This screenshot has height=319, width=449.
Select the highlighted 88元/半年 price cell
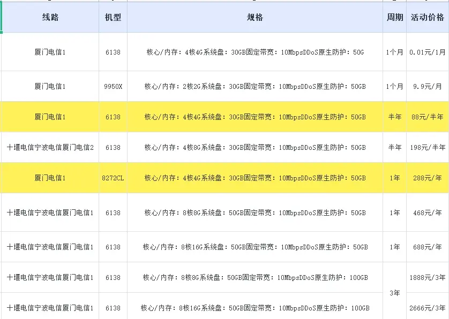coord(428,117)
